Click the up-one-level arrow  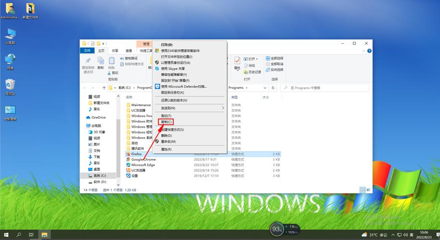104,88
